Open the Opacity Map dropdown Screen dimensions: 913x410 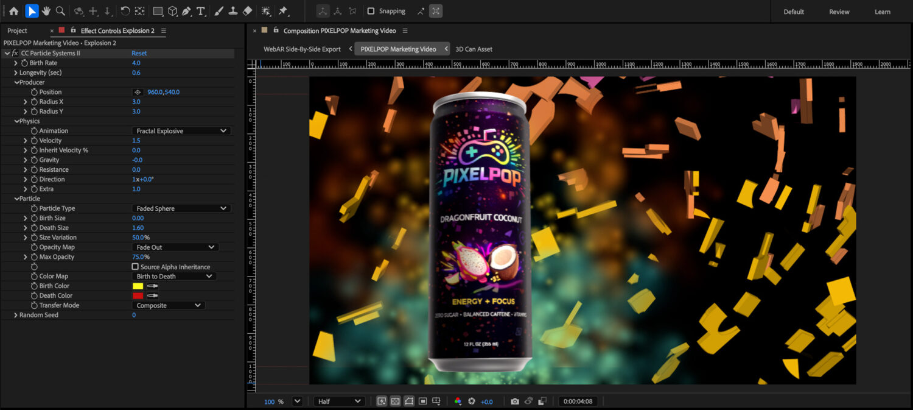pyautogui.click(x=175, y=247)
